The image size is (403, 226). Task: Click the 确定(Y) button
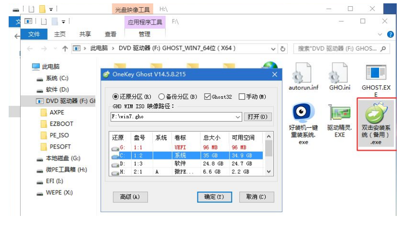pos(214,197)
